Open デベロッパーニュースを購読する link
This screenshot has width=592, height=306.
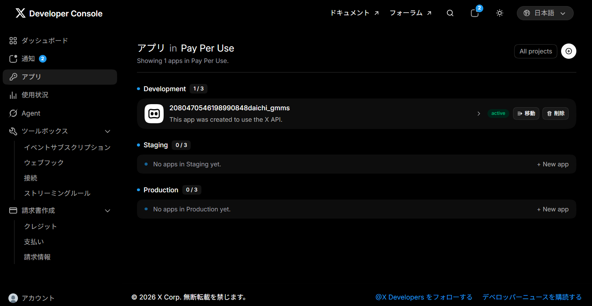tap(532, 297)
